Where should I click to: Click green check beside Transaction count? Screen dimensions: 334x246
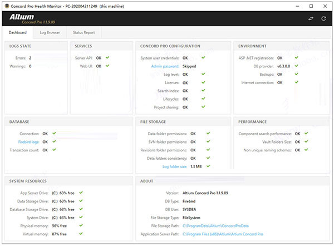(x=53, y=150)
